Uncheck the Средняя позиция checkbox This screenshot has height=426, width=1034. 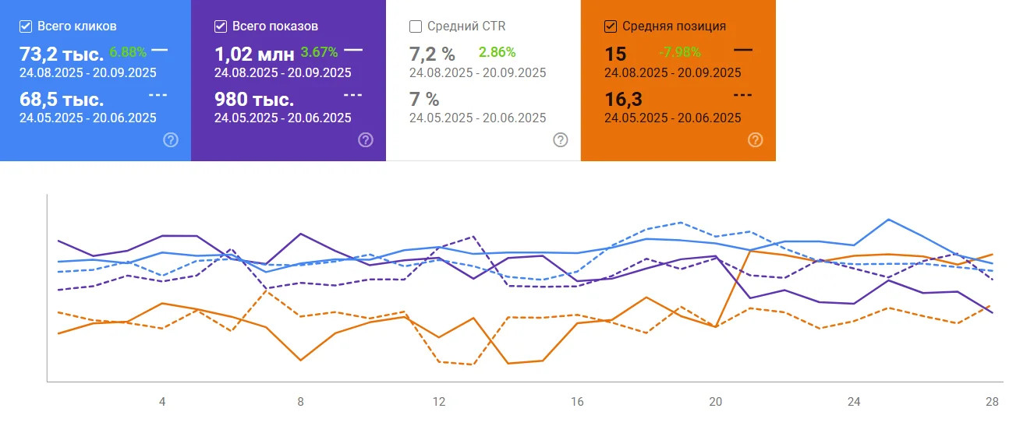611,26
